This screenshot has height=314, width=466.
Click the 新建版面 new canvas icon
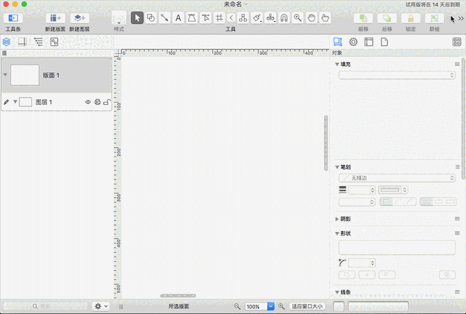55,18
